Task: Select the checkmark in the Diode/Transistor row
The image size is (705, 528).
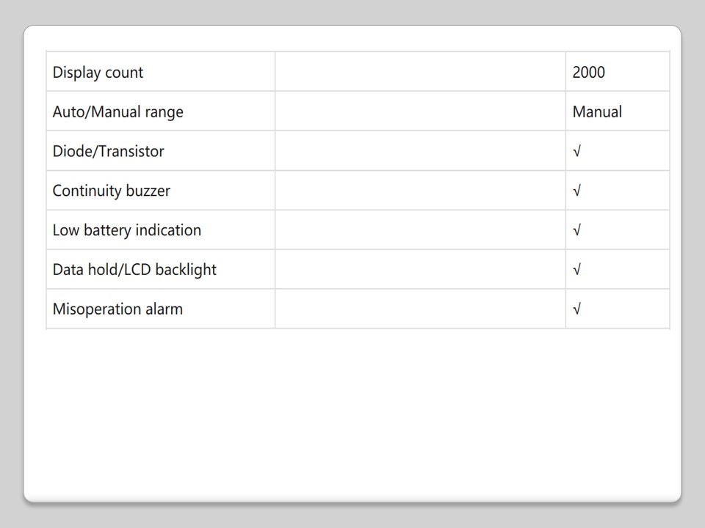Action: point(577,152)
